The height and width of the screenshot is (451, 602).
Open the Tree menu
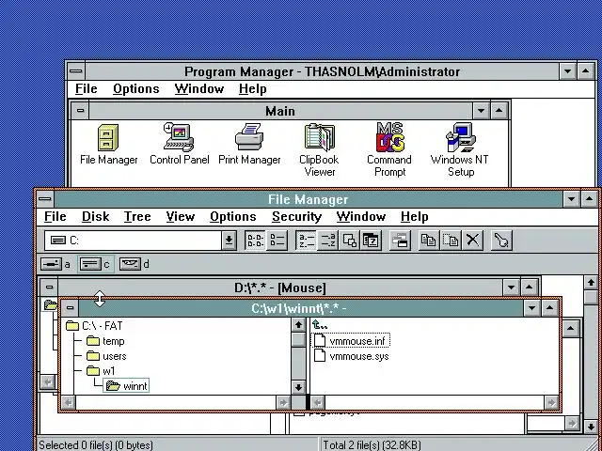click(x=137, y=217)
